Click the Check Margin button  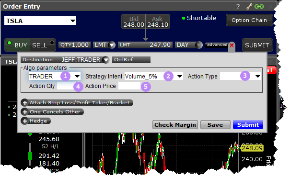[x=175, y=125]
